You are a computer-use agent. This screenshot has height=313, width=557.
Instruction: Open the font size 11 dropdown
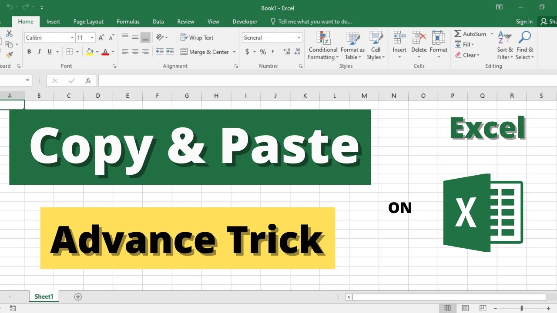coord(93,38)
